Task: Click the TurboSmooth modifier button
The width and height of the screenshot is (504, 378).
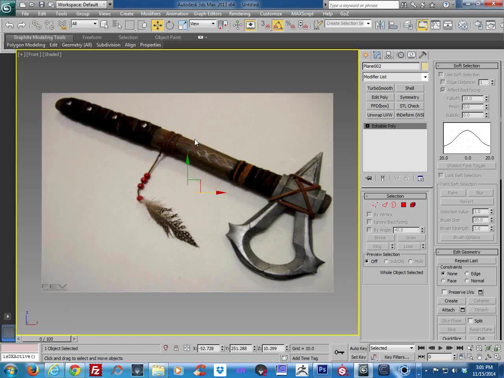Action: pyautogui.click(x=380, y=88)
